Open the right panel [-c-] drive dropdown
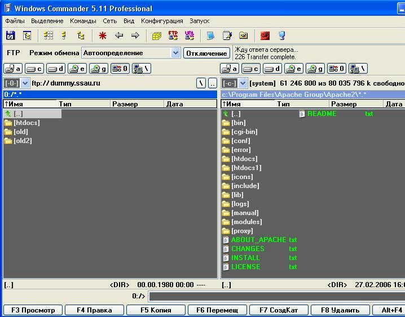This screenshot has width=405, height=317. (243, 83)
